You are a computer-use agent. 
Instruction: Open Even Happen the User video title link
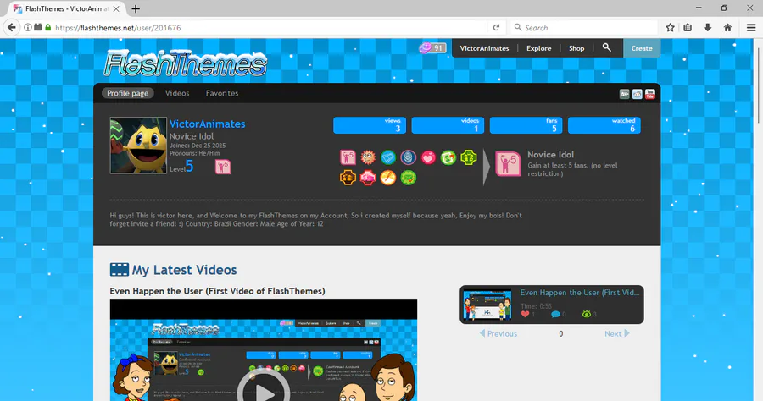(218, 291)
